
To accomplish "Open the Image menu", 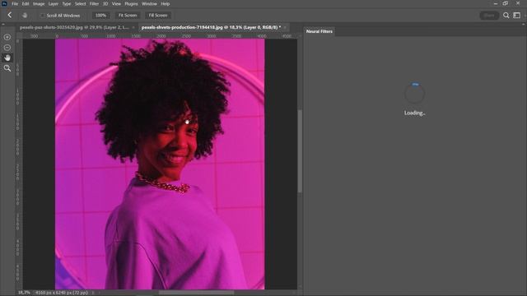I will (x=39, y=3).
